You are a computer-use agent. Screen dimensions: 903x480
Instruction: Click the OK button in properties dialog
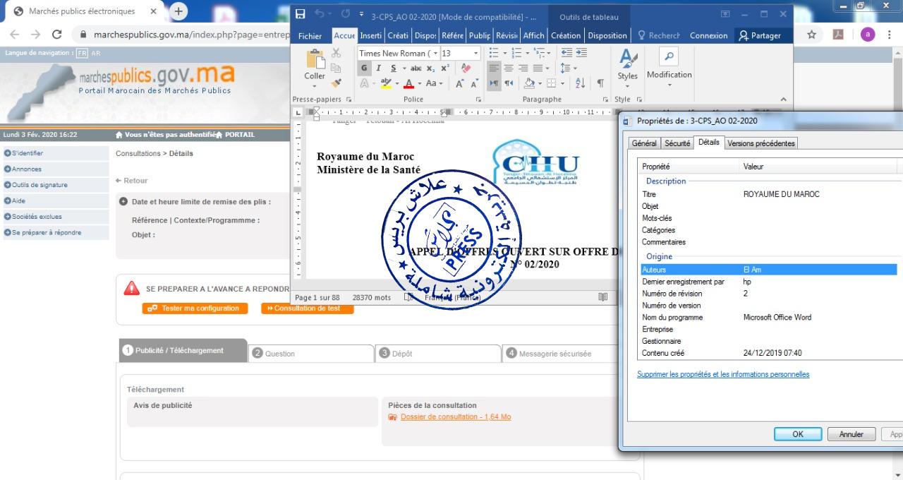coord(797,434)
